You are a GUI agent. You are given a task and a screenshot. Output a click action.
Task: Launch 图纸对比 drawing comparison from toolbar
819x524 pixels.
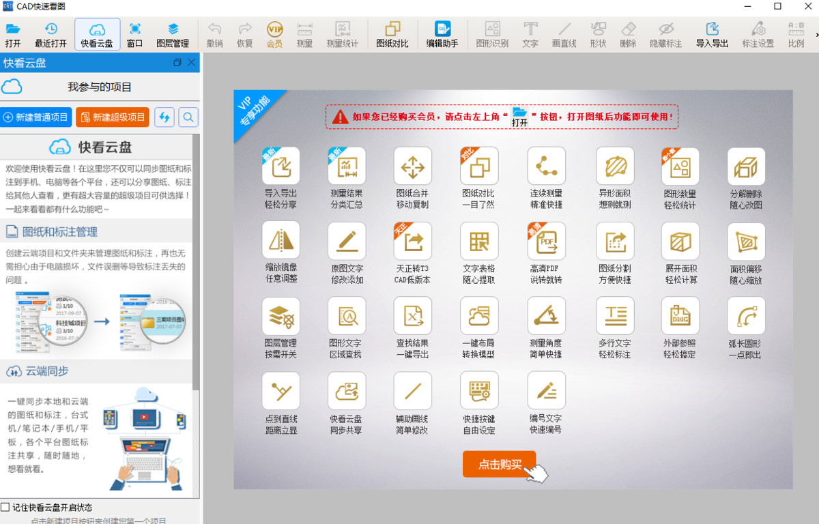(392, 35)
